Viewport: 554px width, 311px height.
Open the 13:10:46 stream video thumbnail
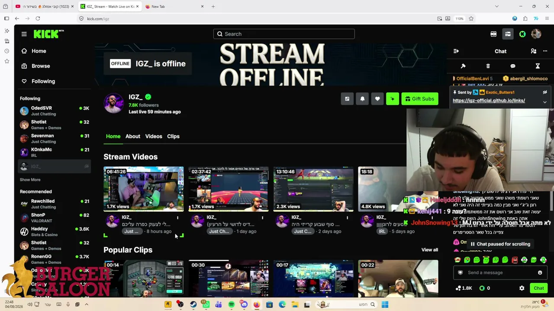pyautogui.click(x=313, y=189)
